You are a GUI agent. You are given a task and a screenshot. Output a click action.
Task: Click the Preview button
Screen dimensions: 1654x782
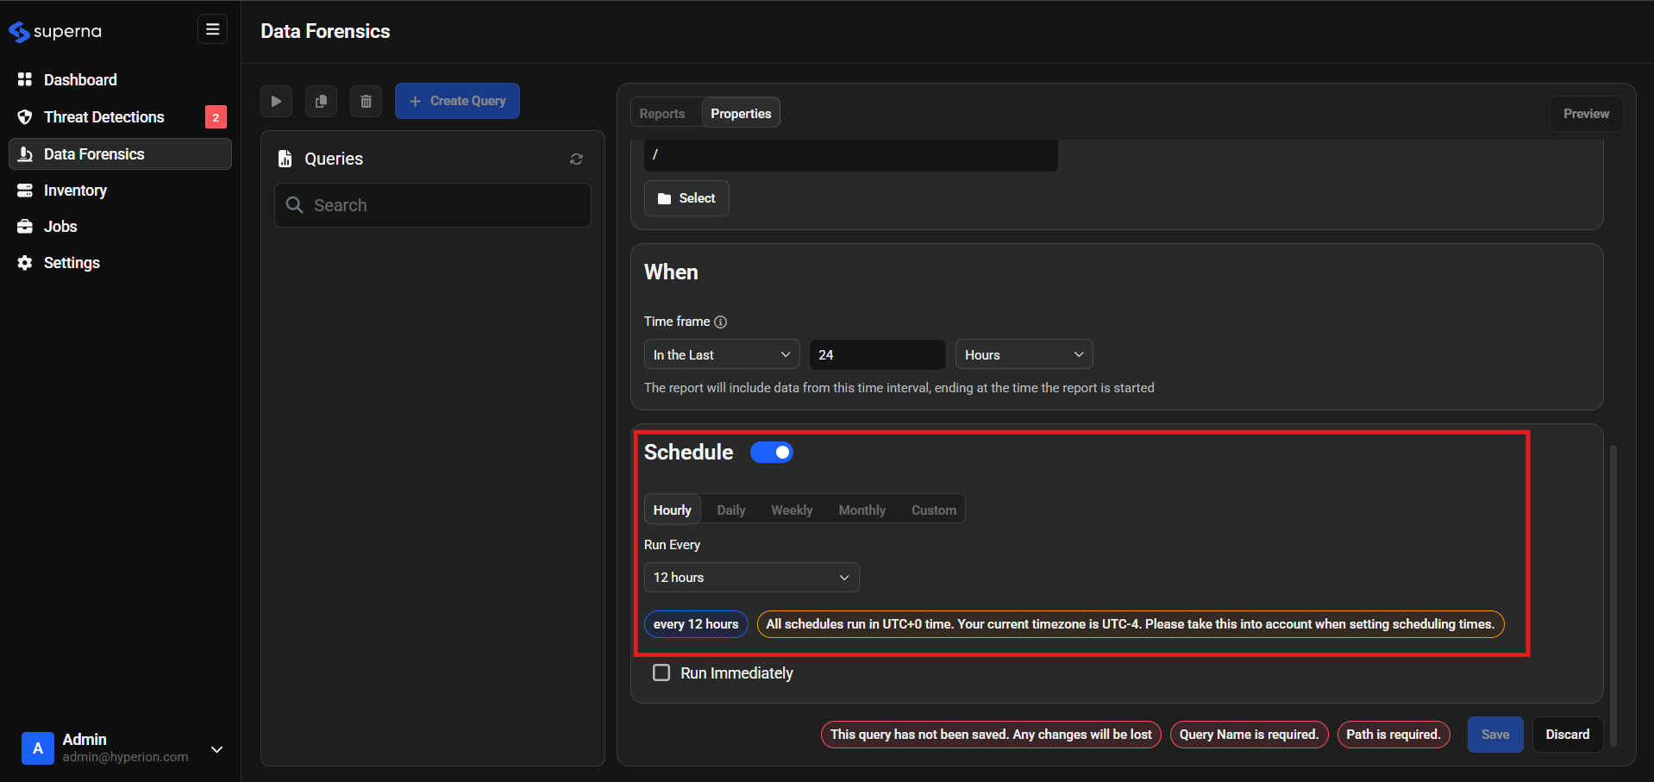[x=1586, y=114]
